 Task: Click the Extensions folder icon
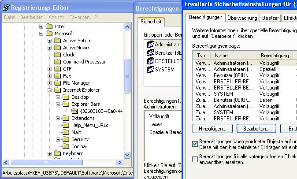[x=66, y=118]
